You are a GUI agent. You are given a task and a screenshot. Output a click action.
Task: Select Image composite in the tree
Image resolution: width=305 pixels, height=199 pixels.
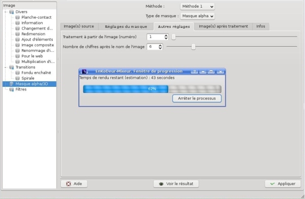(38, 45)
